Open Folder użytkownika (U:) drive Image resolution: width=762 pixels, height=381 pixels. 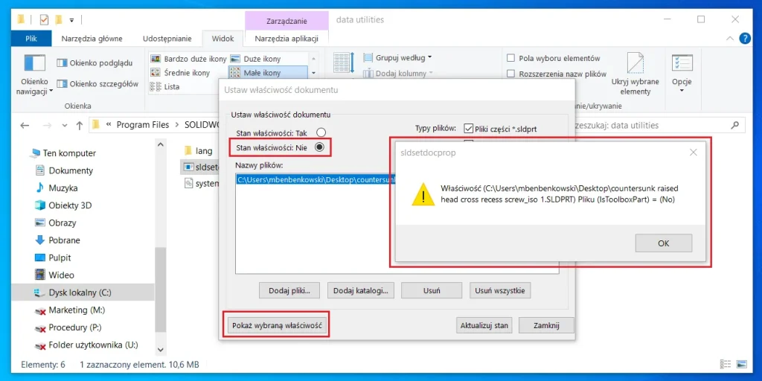93,345
